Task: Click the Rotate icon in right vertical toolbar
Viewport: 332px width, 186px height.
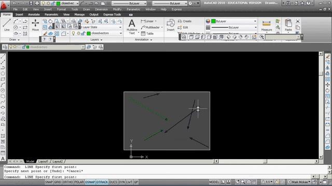Action: [327, 90]
